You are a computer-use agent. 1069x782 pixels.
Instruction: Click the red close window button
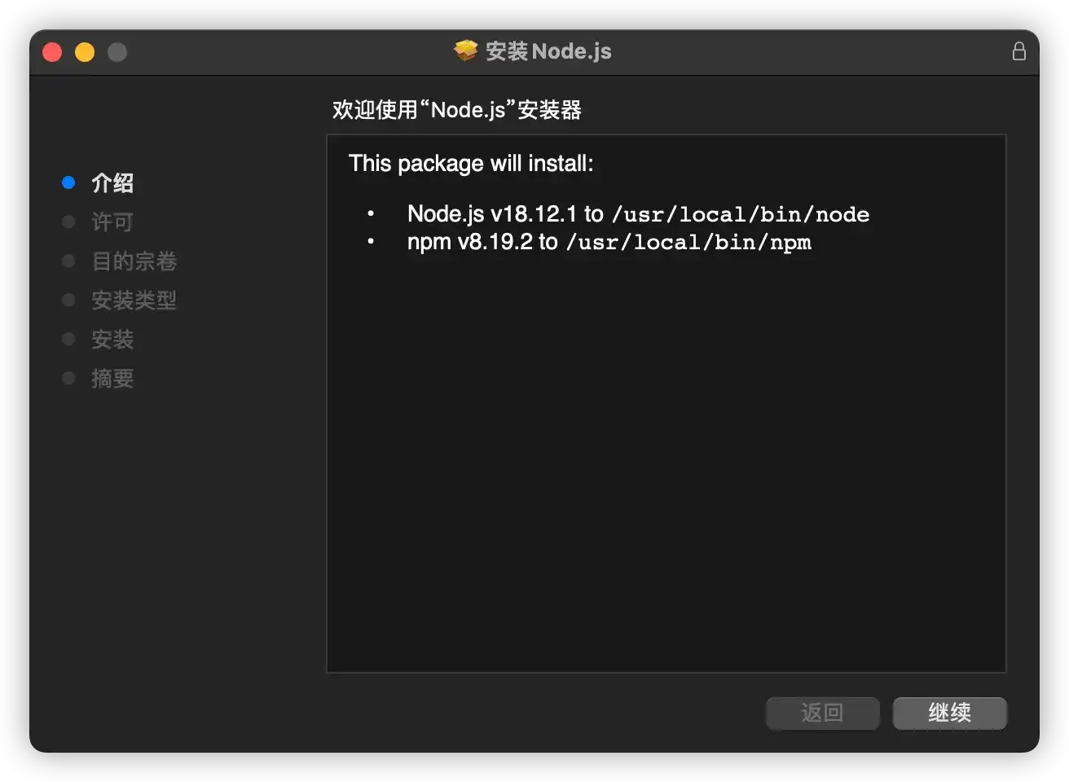(52, 52)
